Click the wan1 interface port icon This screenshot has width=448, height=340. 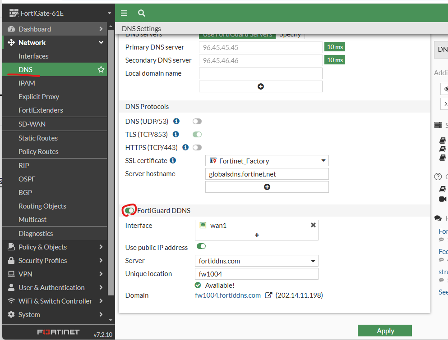tap(203, 225)
